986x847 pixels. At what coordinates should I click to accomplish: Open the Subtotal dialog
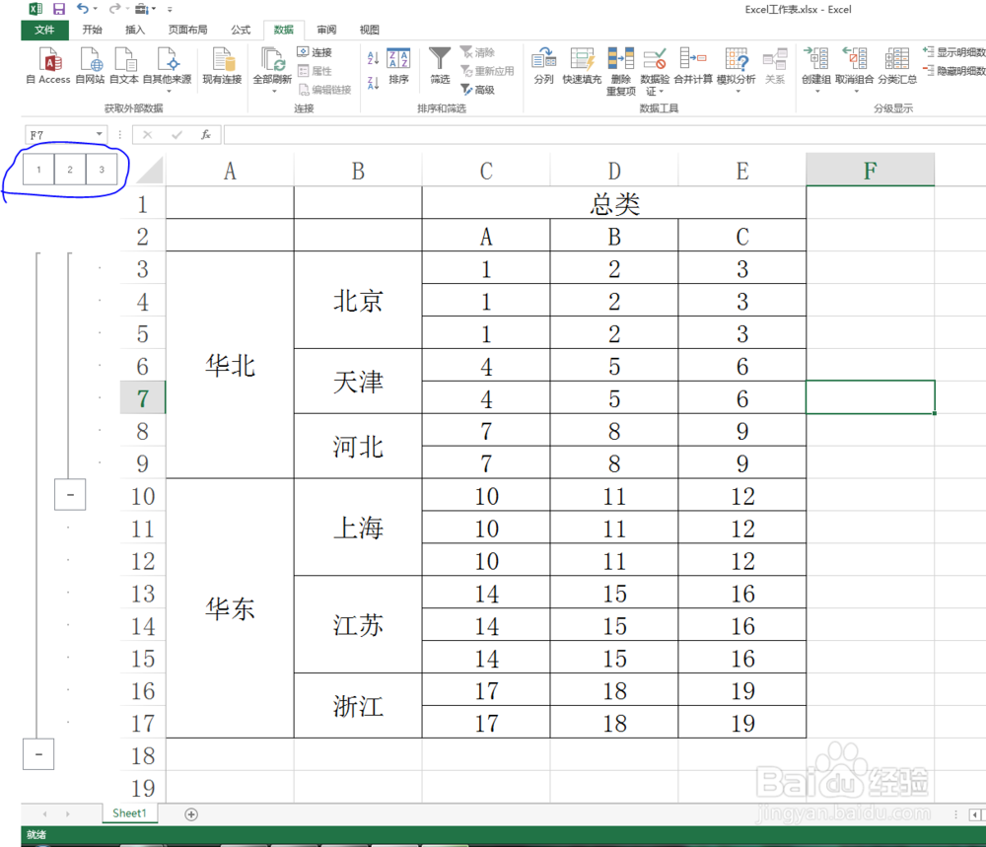pos(897,66)
